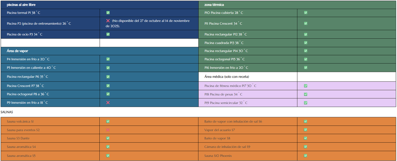Click 'P10 Piscina cubierta 28 °C' label
The height and width of the screenshot is (161, 397).
[224, 13]
